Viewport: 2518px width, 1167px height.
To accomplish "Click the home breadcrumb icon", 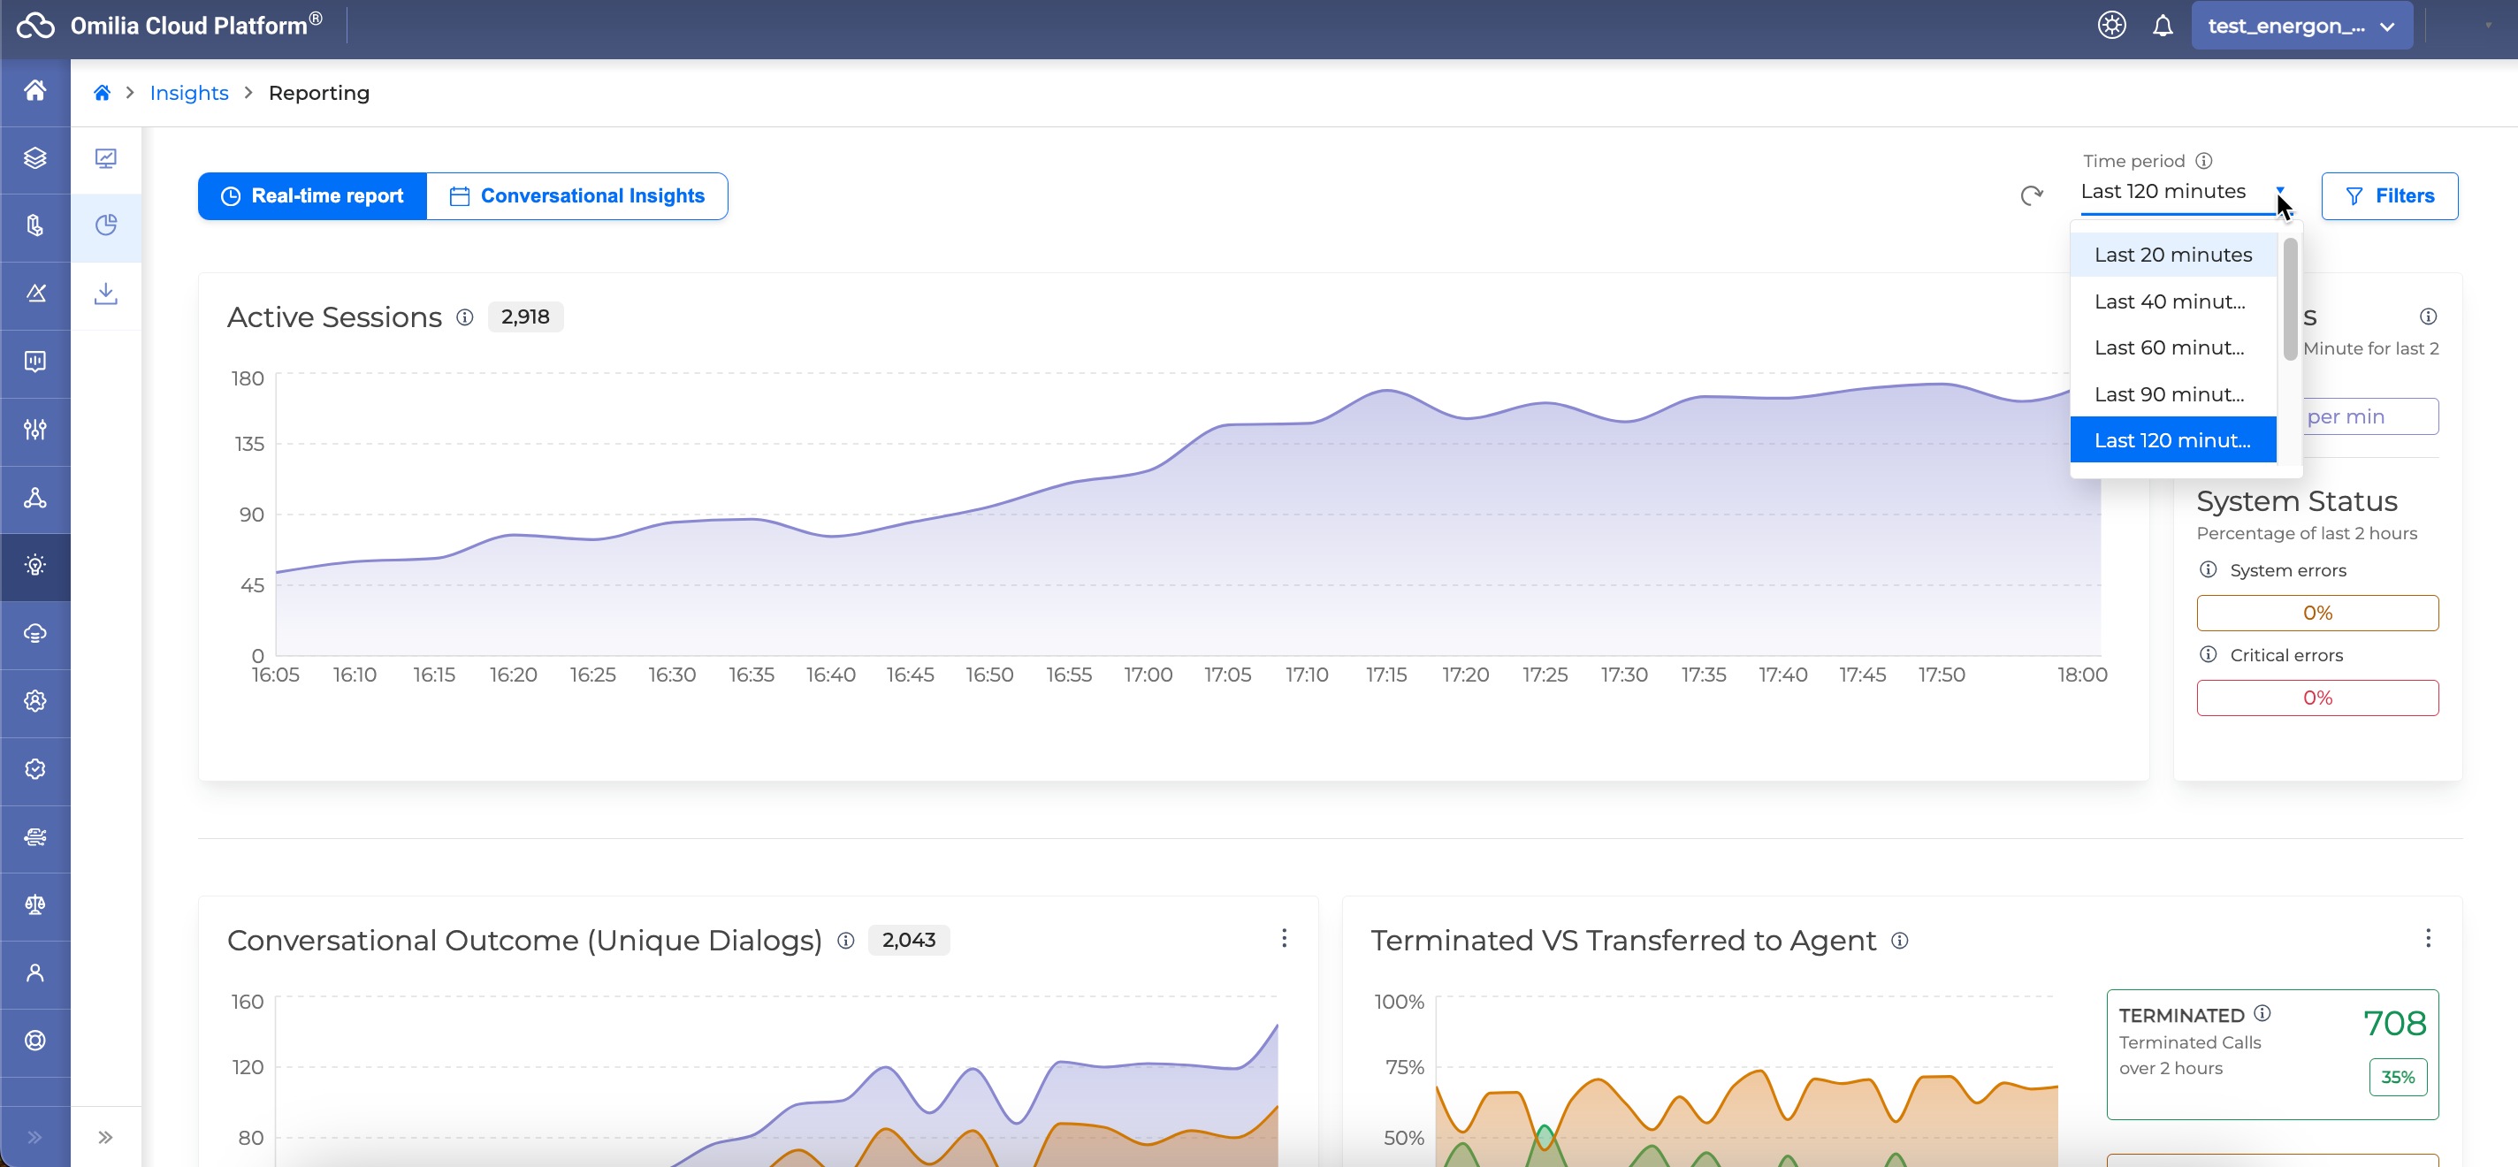I will click(102, 93).
